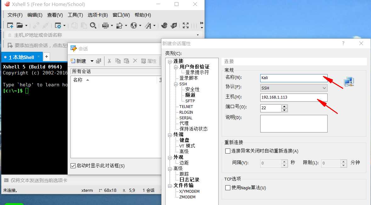371x205 pixels.
Task: Click 68x18 terminal size in status bar
Action: tap(110, 190)
